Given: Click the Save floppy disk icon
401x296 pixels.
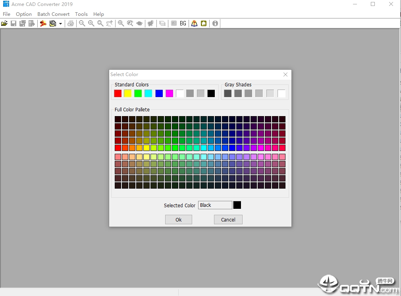Looking at the screenshot, I should tap(13, 23).
